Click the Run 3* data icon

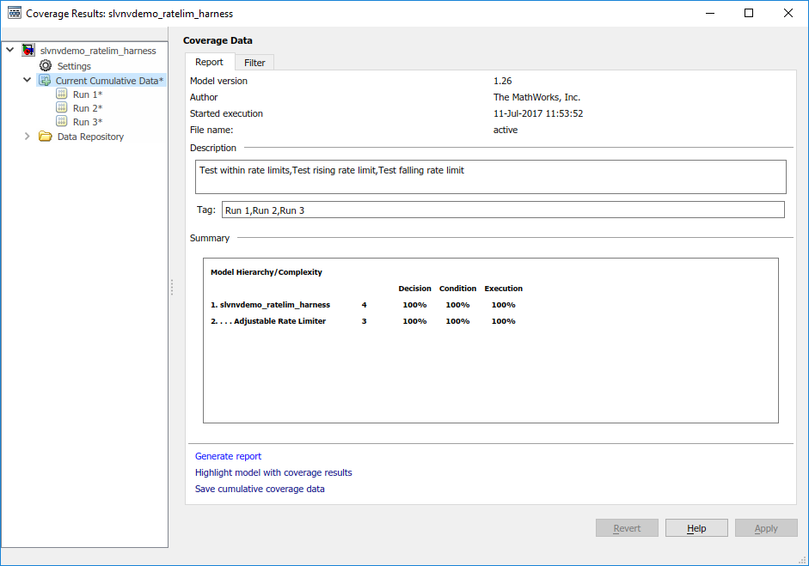click(61, 121)
